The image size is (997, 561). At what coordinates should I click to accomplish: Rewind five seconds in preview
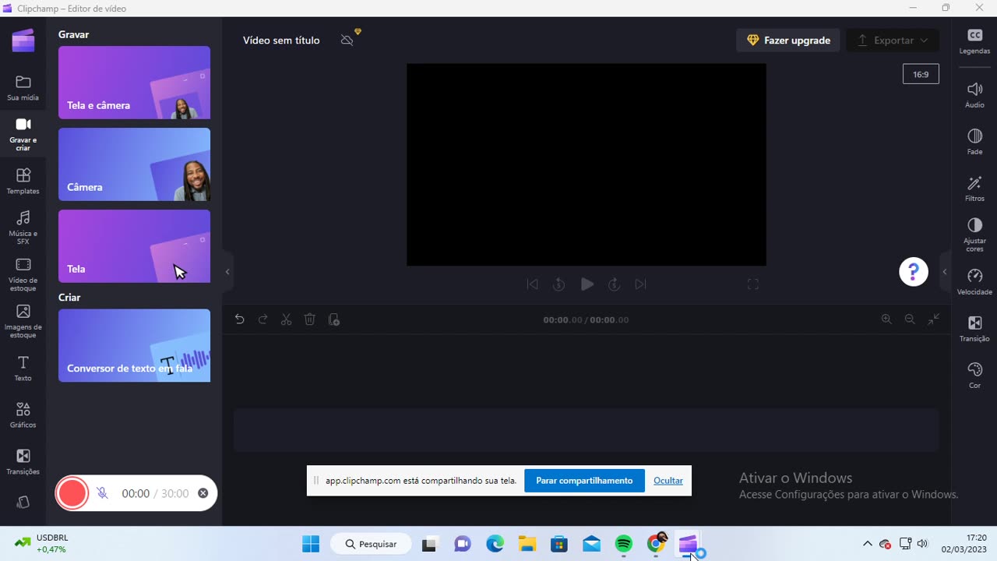pos(558,284)
